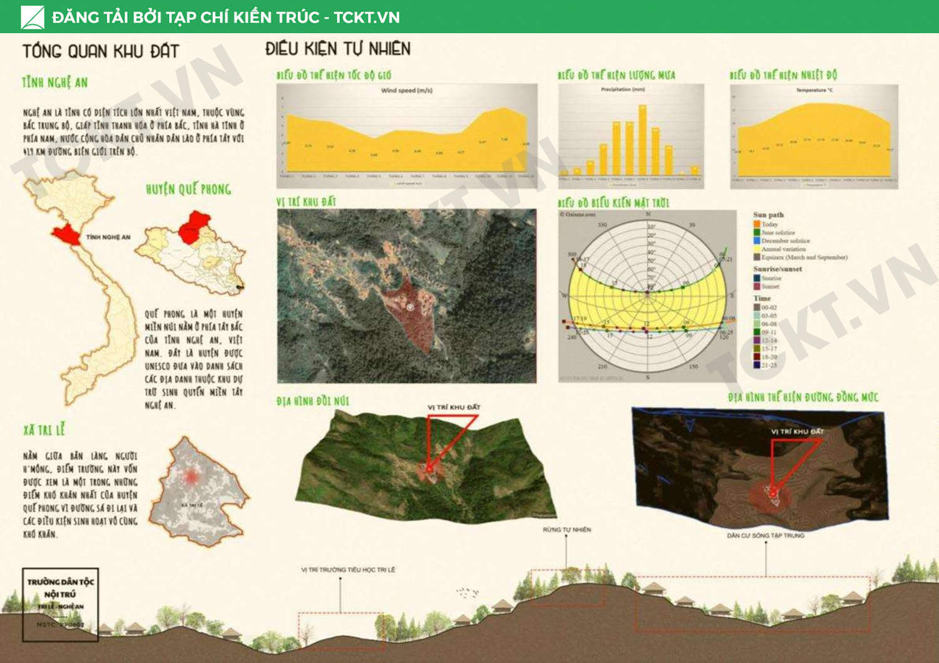Click the Wind speed (m/s) chart

coord(407,135)
